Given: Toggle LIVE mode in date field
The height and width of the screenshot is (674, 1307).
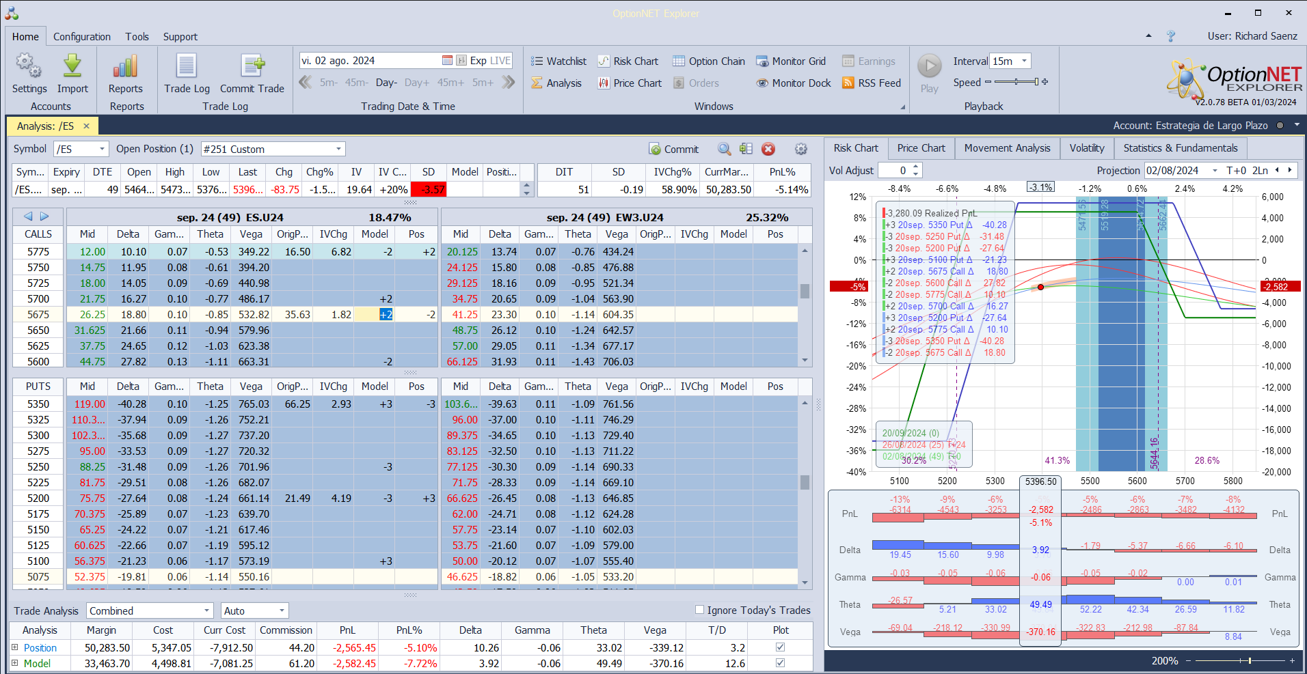Looking at the screenshot, I should [500, 61].
